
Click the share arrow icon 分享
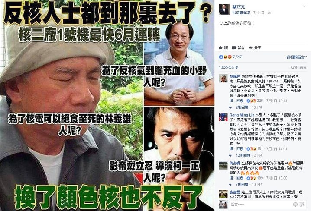tap(250, 47)
